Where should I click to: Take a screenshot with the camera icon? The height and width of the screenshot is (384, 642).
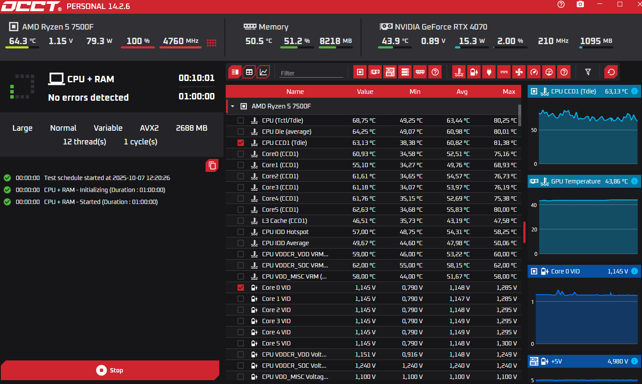point(580,4)
